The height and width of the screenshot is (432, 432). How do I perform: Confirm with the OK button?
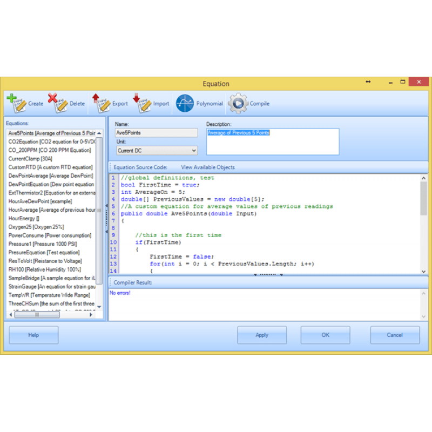[x=325, y=335]
